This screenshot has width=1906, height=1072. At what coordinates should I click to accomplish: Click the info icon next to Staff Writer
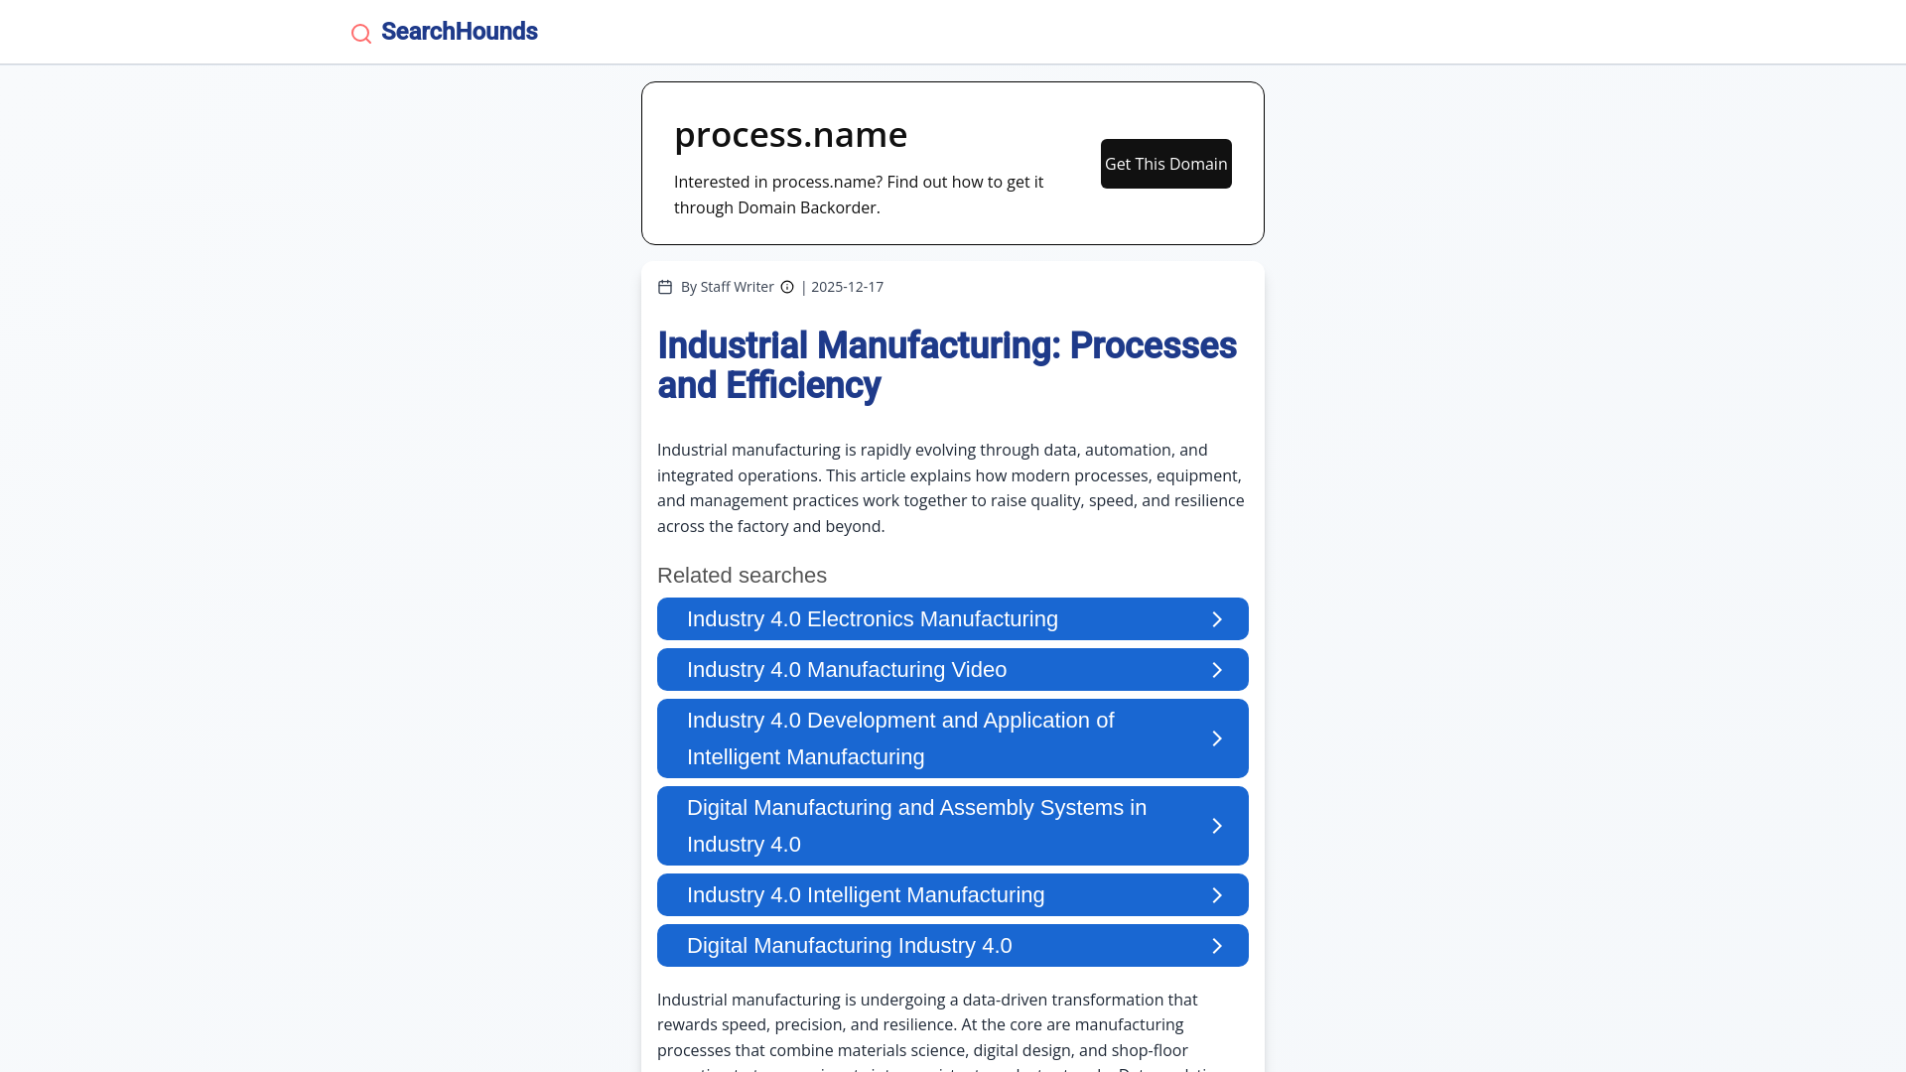(x=787, y=287)
